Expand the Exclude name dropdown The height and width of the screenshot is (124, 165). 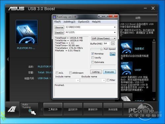click(x=104, y=80)
